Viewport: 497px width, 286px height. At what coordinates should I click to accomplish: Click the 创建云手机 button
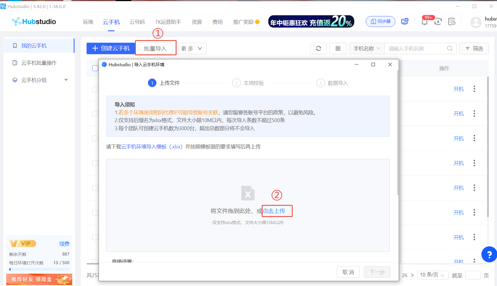tap(111, 48)
